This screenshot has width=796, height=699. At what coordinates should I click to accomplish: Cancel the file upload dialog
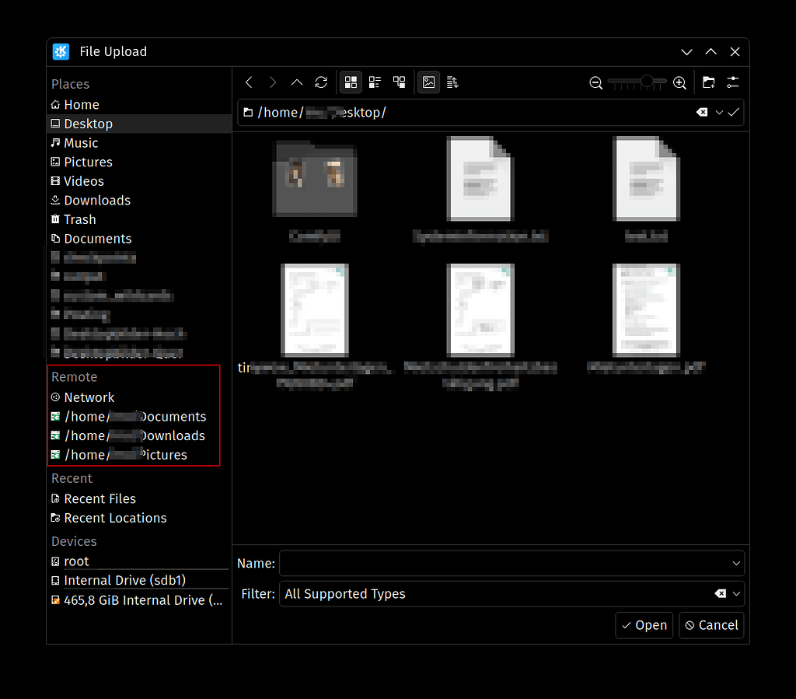pos(710,624)
